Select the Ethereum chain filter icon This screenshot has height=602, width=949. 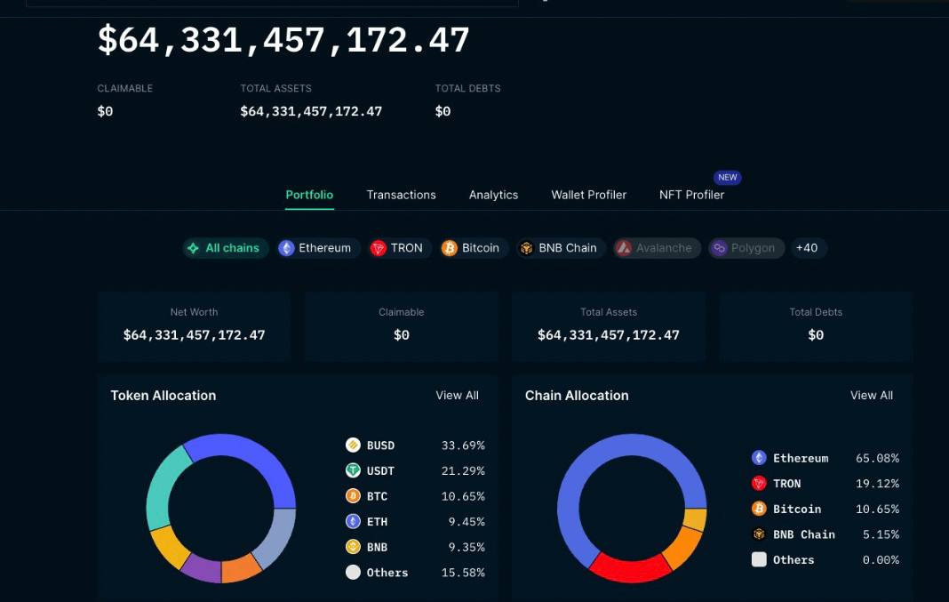click(x=286, y=248)
